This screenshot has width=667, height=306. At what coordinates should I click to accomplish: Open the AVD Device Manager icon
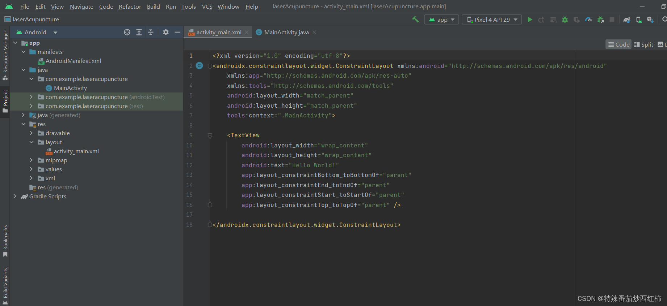(x=639, y=20)
